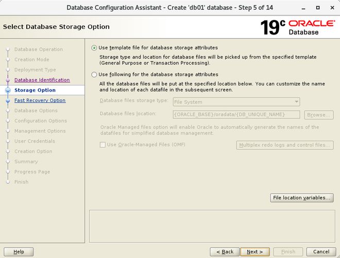Viewport: 340px width, 258px height.
Task: Click the Database files location field
Action: pos(236,115)
